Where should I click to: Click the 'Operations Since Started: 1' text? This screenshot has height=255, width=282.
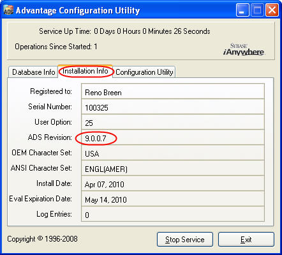coord(56,47)
